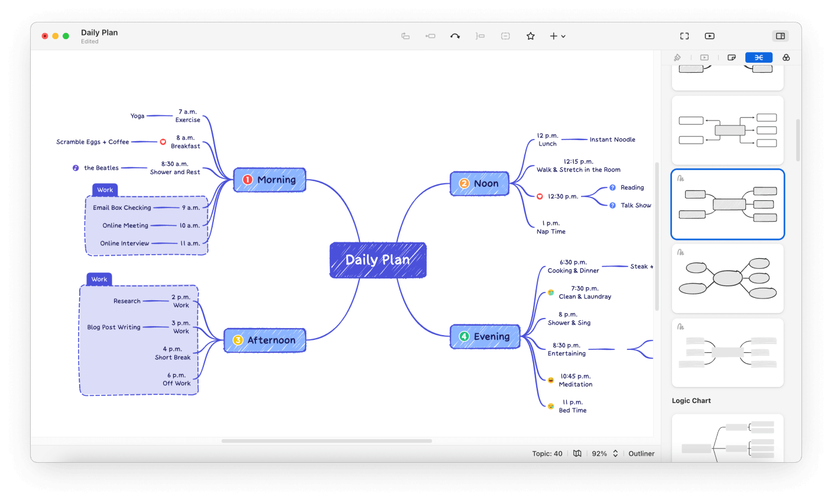This screenshot has width=831, height=500.
Task: Switch to the Structure panel tab
Action: pyautogui.click(x=758, y=57)
